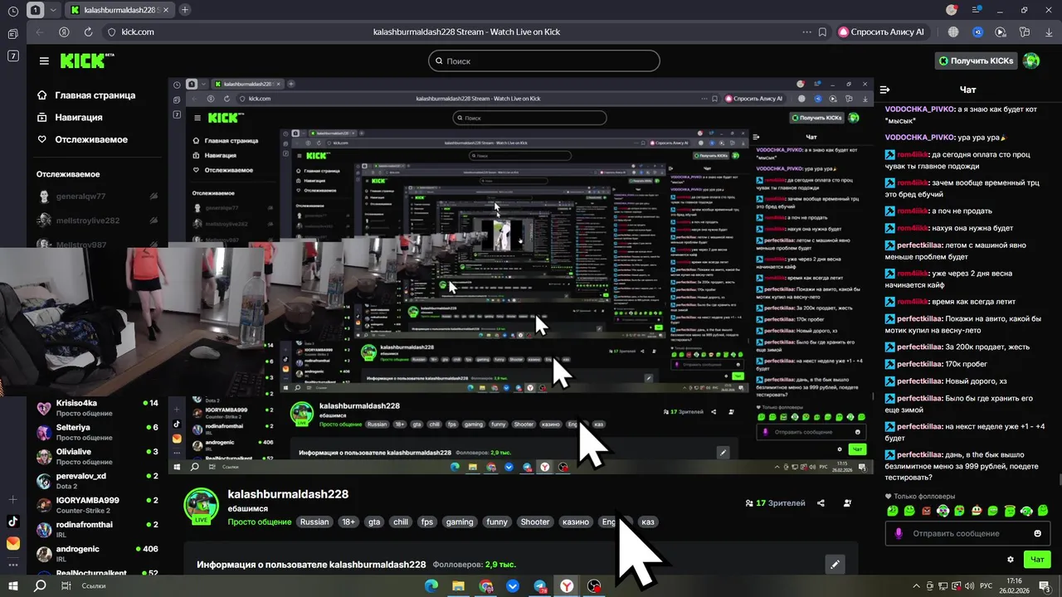Insert the angry red emote
Image resolution: width=1062 pixels, height=597 pixels.
[926, 511]
